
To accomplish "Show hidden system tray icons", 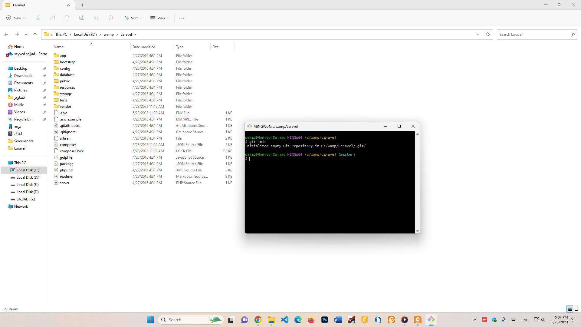I will [x=475, y=320].
